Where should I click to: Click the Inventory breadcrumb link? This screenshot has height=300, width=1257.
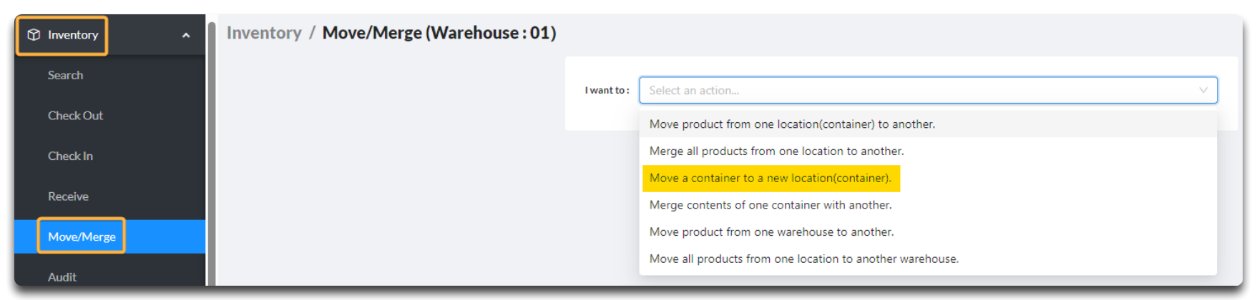pyautogui.click(x=264, y=33)
